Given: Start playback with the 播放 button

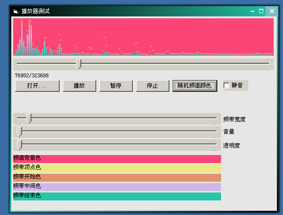Looking at the screenshot, I should pos(79,86).
